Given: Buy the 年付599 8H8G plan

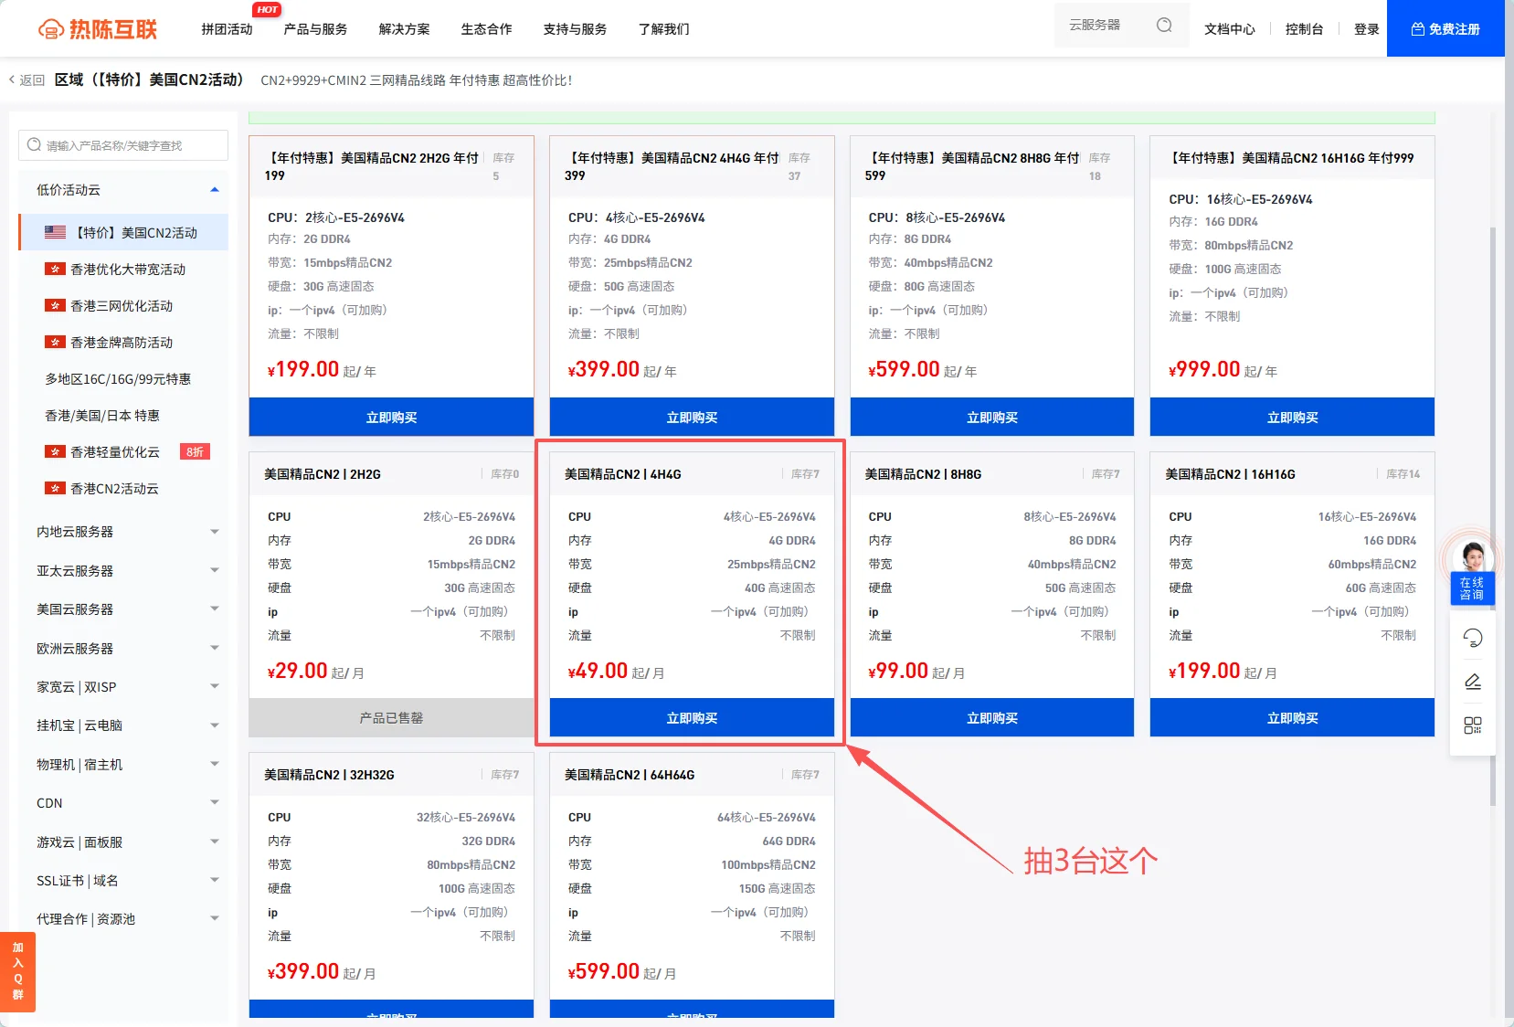Looking at the screenshot, I should click(992, 417).
